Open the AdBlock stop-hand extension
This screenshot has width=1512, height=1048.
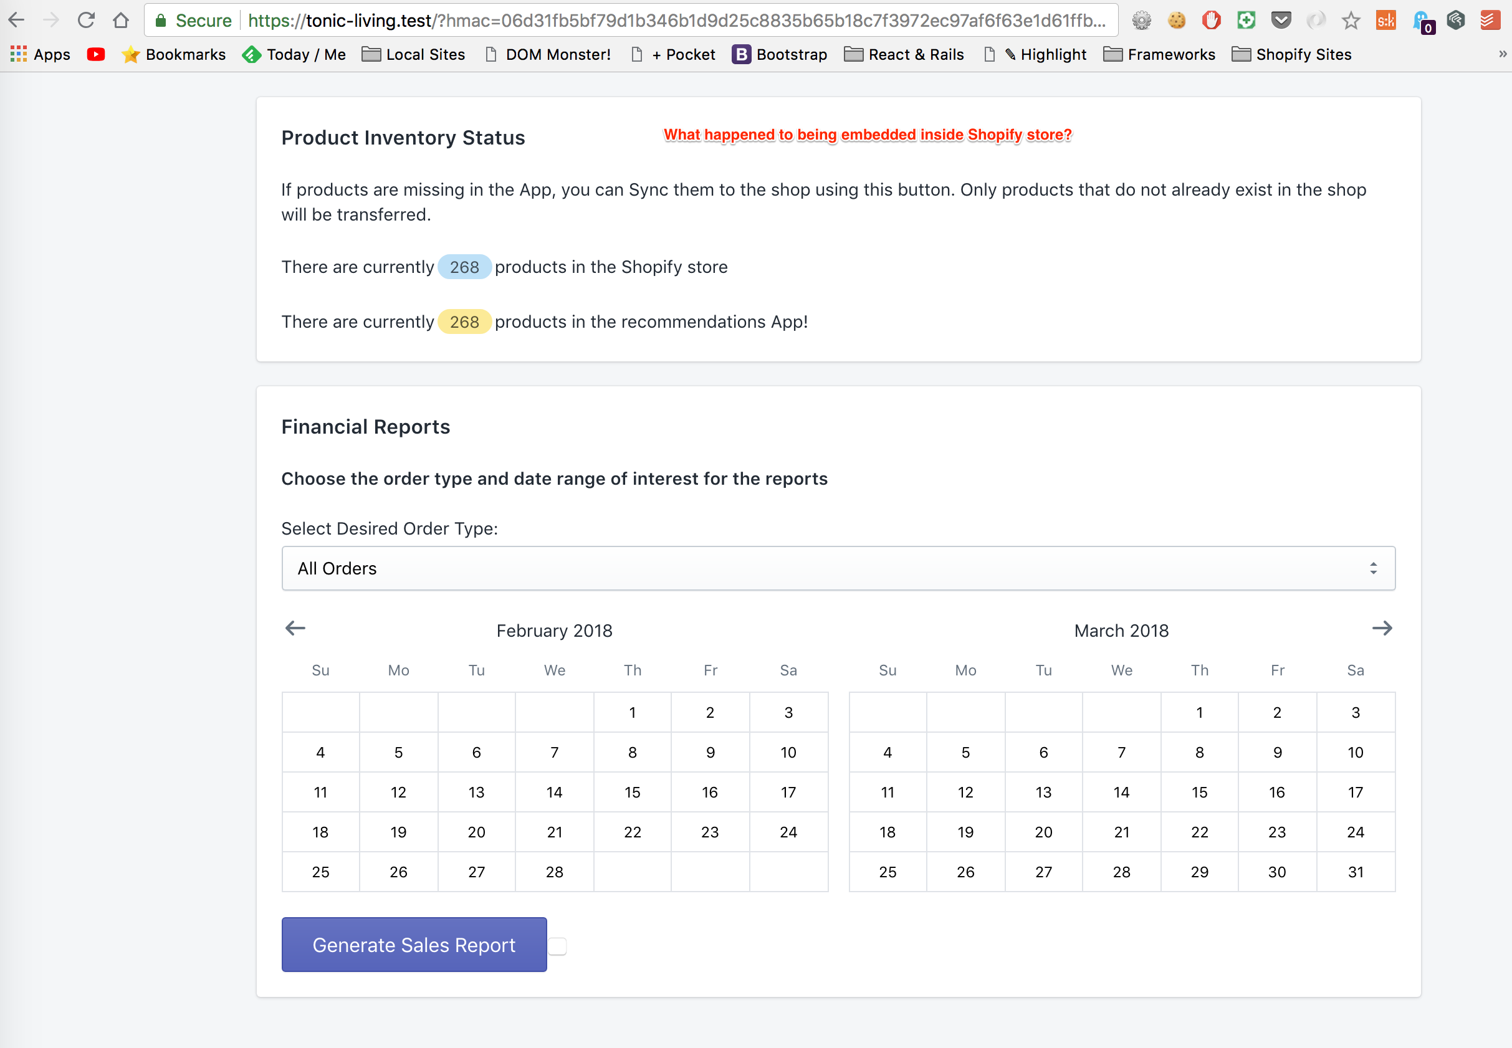point(1210,20)
